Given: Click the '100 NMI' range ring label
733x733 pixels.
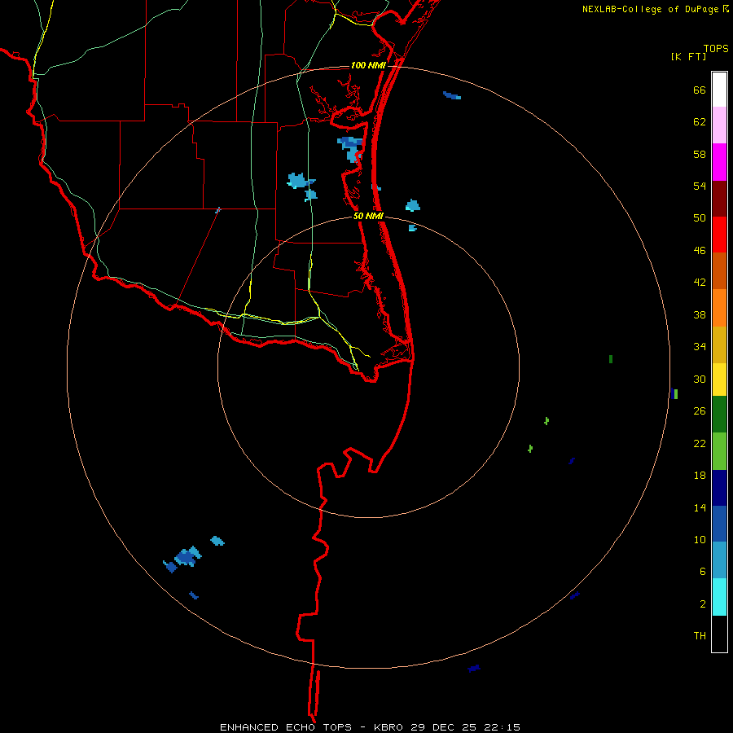Looking at the screenshot, I should (368, 65).
